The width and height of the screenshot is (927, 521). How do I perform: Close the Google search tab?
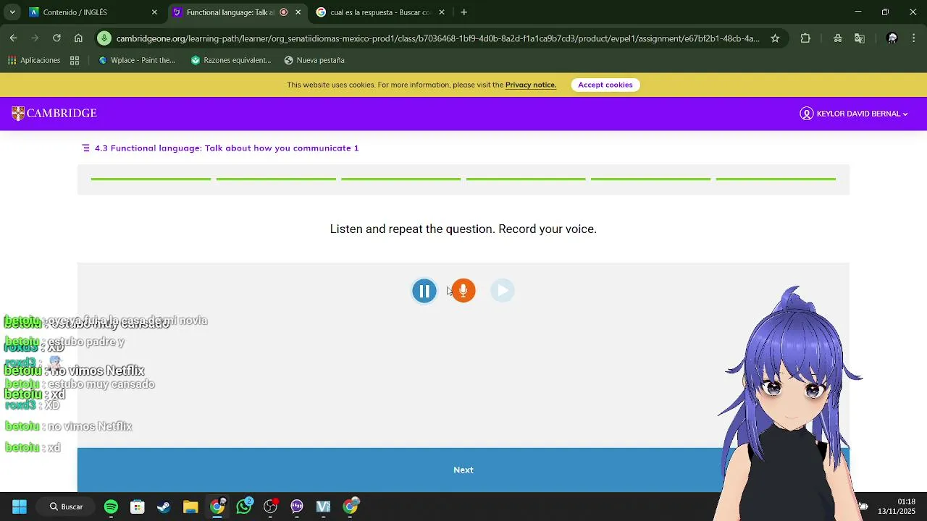[442, 12]
